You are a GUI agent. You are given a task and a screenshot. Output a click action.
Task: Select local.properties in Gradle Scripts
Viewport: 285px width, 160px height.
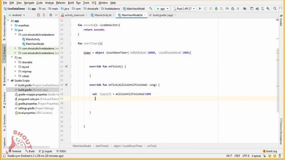(33, 113)
